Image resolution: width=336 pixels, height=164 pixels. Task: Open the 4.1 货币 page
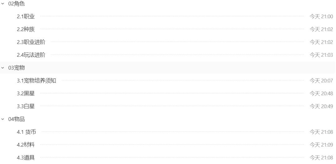point(26,132)
